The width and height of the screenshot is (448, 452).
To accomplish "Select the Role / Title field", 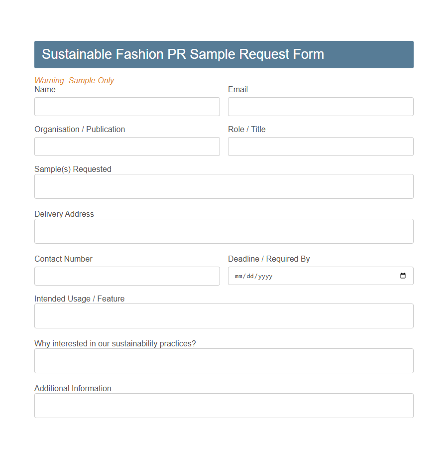I will [x=320, y=146].
